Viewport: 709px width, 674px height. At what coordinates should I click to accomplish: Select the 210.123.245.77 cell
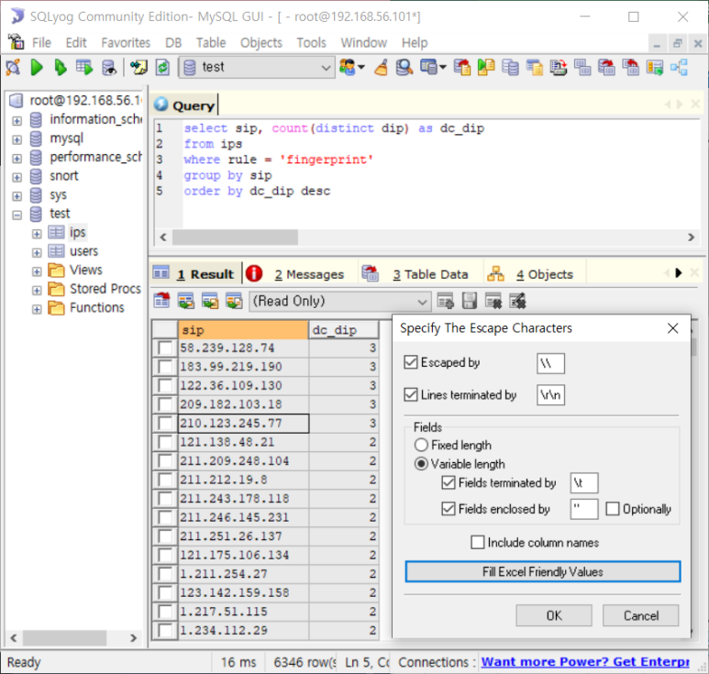[x=244, y=424]
